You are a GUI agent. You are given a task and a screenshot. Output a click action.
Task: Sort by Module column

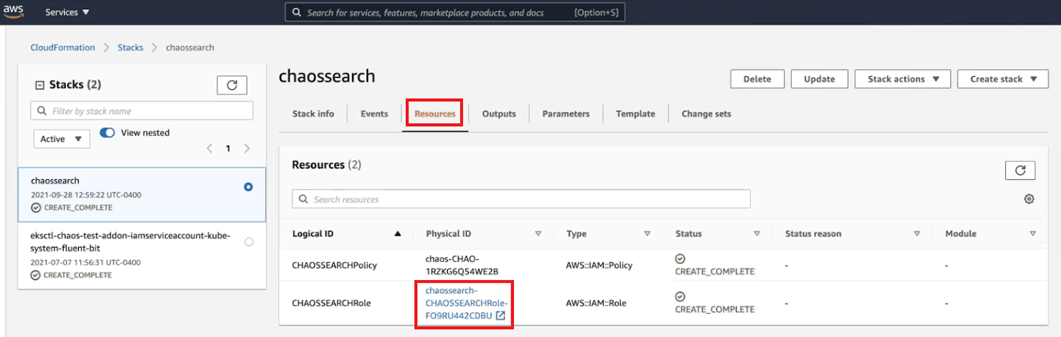(x=1032, y=234)
